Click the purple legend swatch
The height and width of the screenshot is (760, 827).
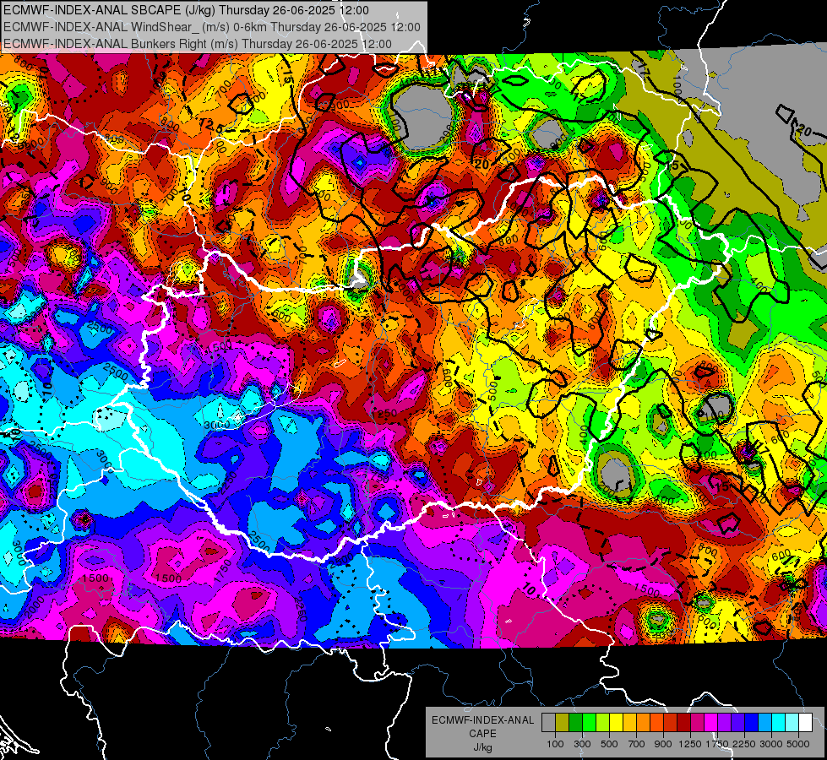(725, 723)
